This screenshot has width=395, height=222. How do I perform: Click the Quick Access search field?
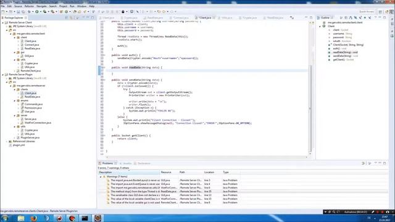point(366,12)
